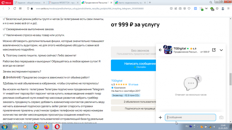Click 2 объявления пользователя button
This screenshot has width=232, height=130.
pyautogui.click(x=134, y=102)
